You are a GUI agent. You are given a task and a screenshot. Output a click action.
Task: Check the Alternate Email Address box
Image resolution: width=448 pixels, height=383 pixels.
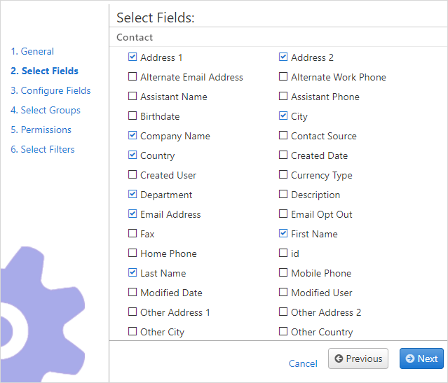[x=133, y=76]
